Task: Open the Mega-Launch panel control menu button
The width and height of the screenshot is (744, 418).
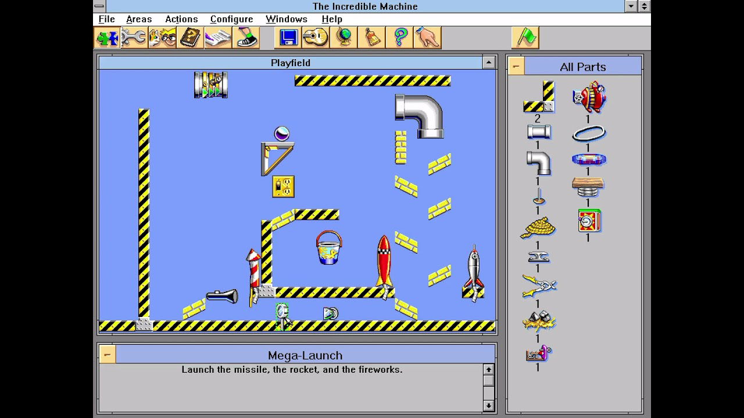Action: pos(107,355)
